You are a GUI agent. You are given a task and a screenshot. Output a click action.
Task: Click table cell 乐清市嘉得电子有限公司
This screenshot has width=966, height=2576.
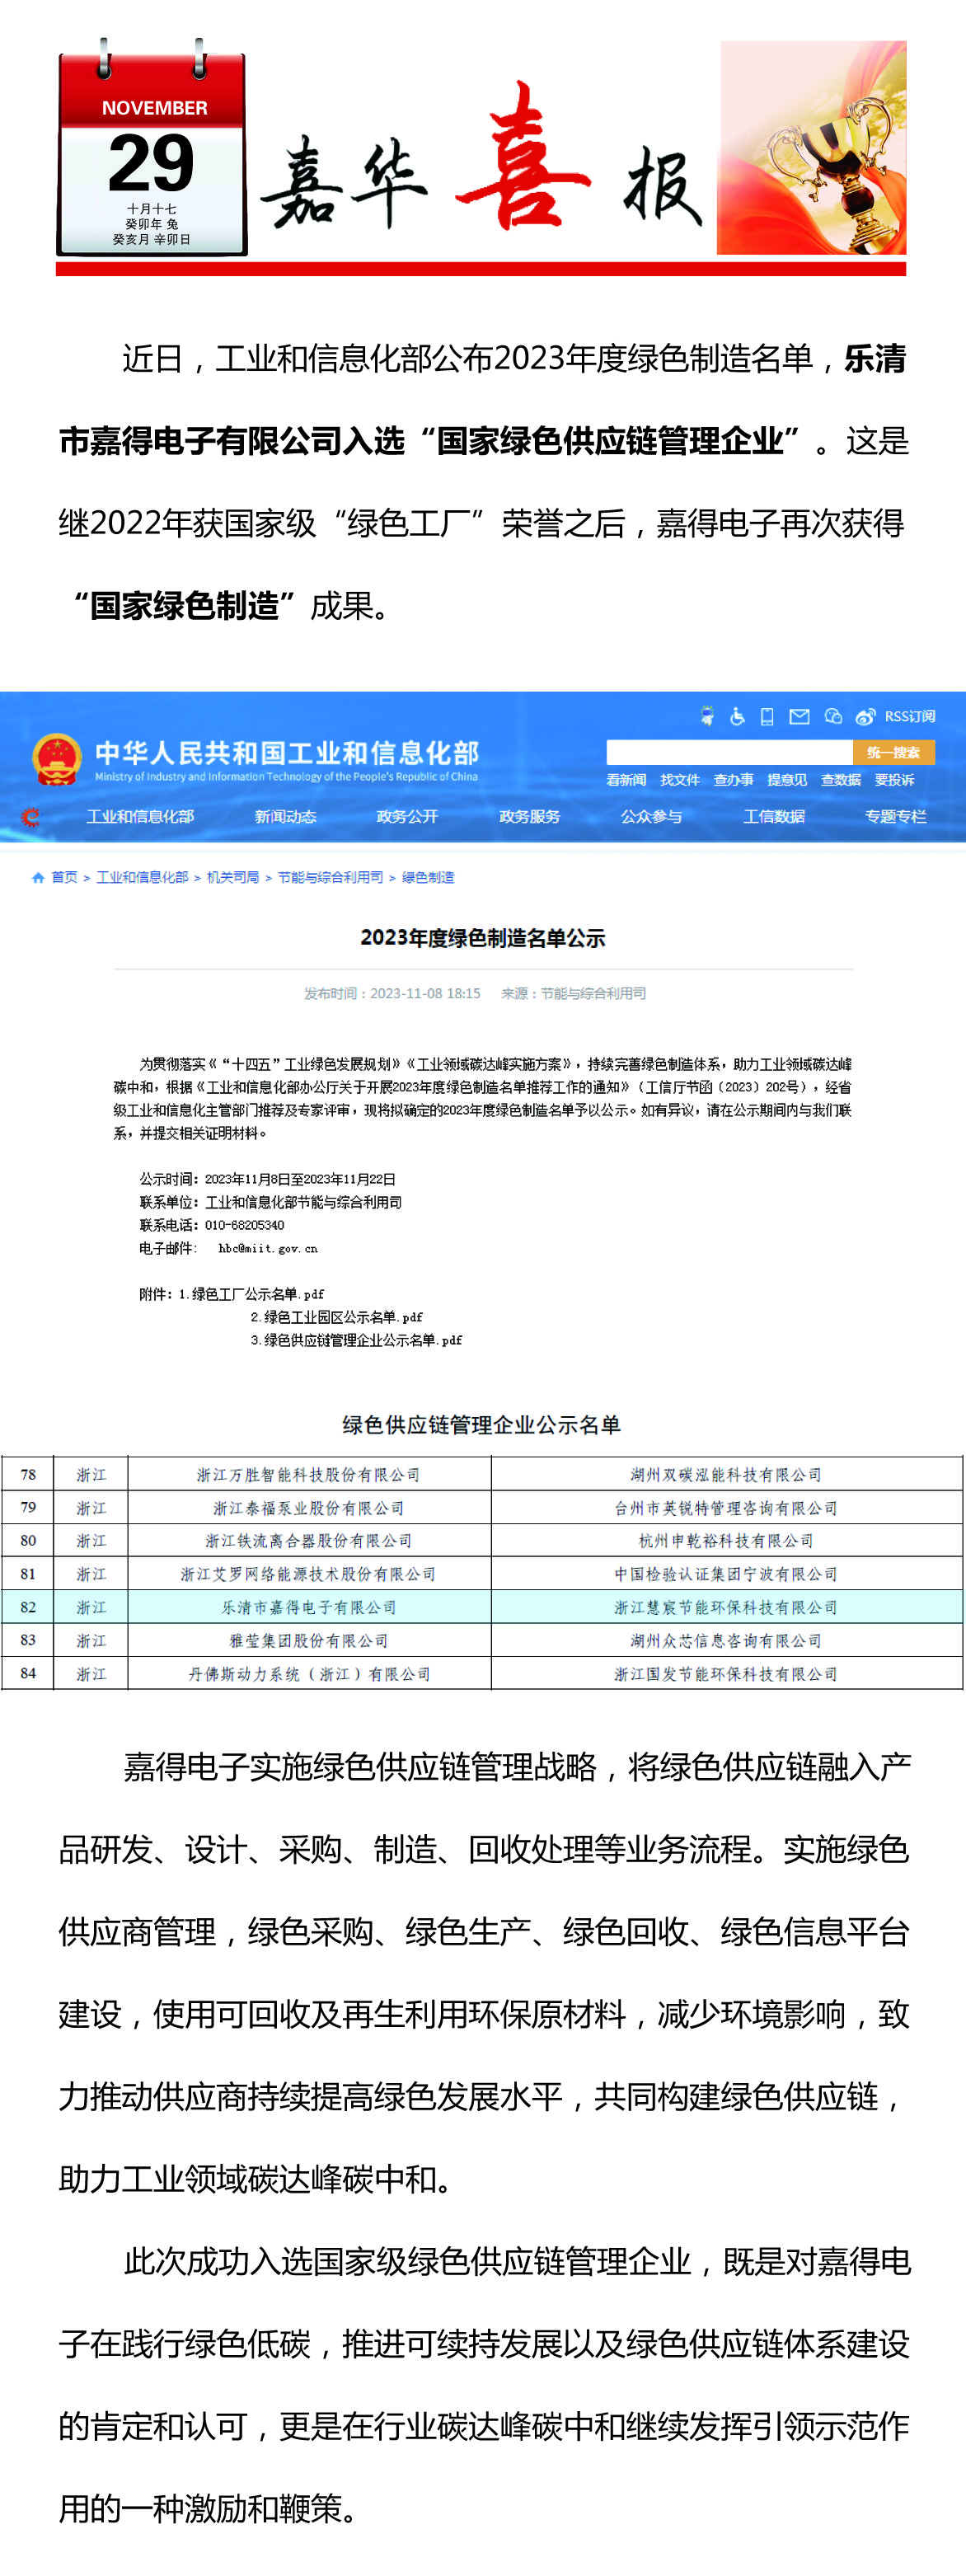(309, 1607)
